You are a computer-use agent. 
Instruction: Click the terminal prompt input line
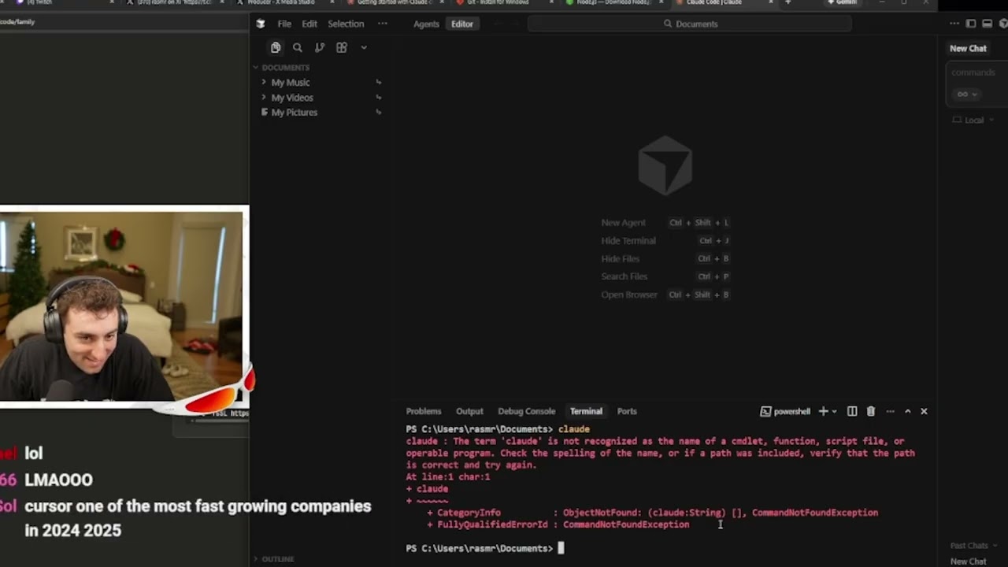[x=661, y=548]
